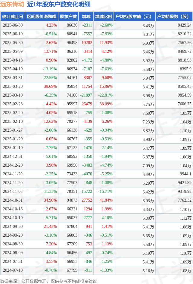Click the 户均持股市值（元）header

click(x=135, y=17)
